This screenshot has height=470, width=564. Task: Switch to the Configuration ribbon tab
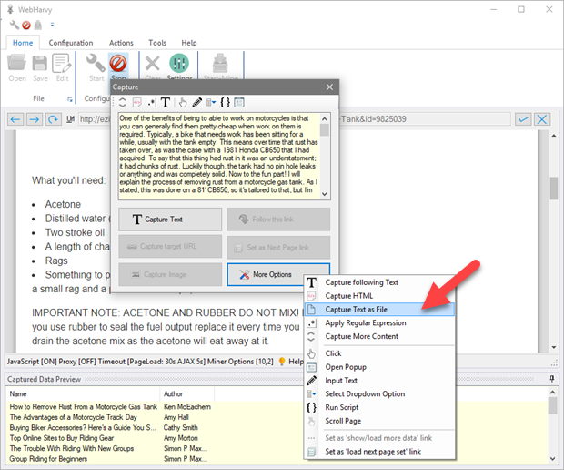tap(71, 43)
